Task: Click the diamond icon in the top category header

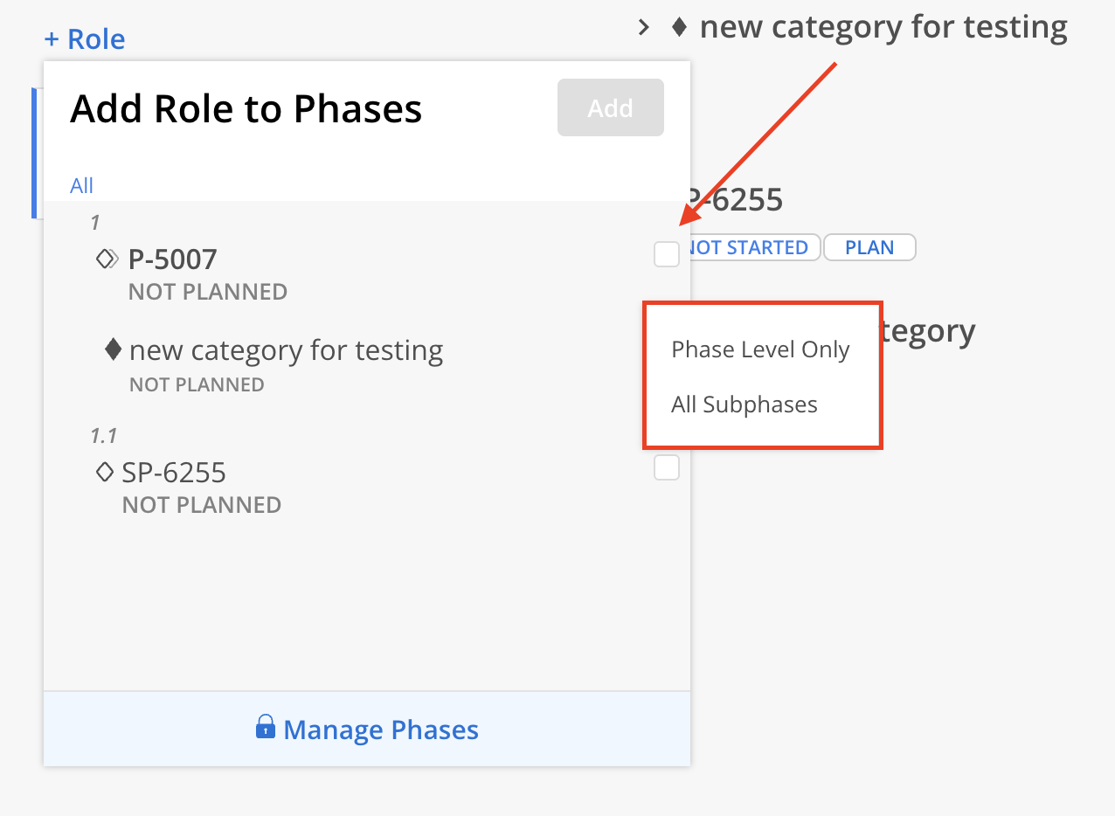Action: pyautogui.click(x=679, y=27)
